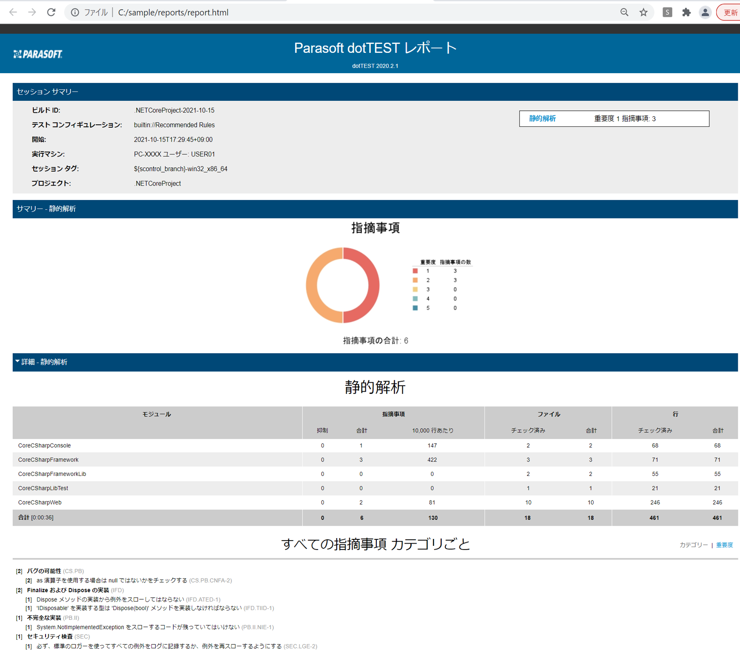740x656 pixels.
Task: Click the gray S extension icon
Action: (667, 12)
